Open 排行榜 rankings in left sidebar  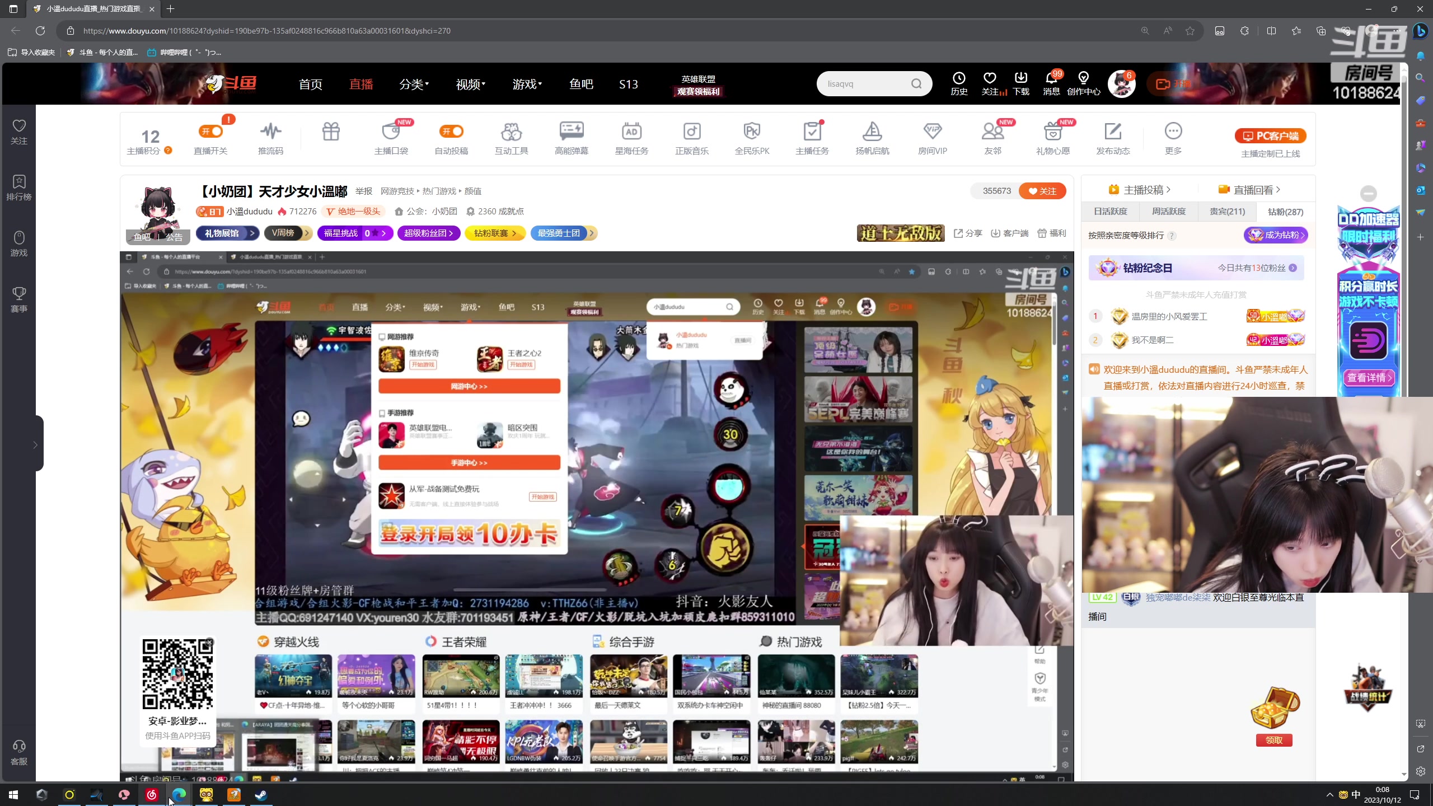(x=19, y=188)
